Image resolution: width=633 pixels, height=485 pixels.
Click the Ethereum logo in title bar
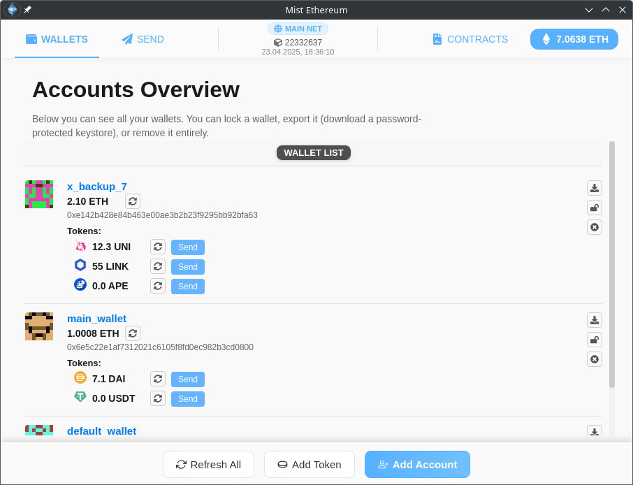11,10
